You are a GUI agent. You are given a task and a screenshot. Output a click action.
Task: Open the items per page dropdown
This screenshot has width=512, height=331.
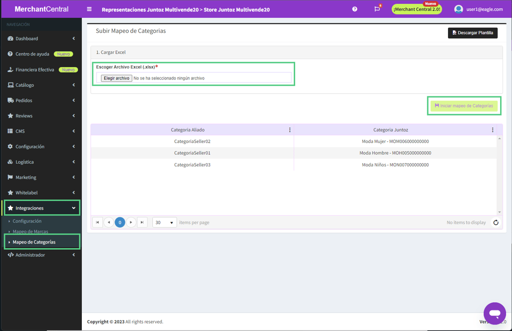165,222
